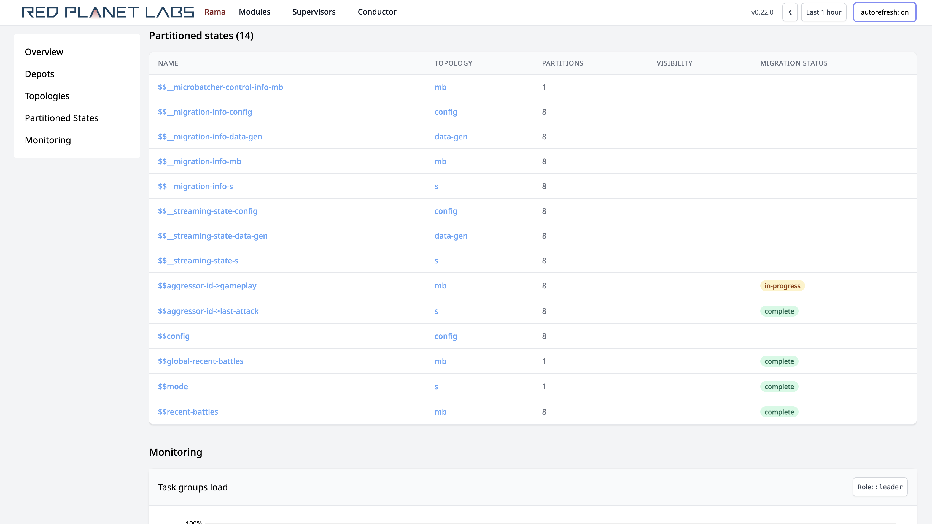This screenshot has height=524, width=932.
Task: Click the in-progress migration status badge
Action: pos(782,285)
